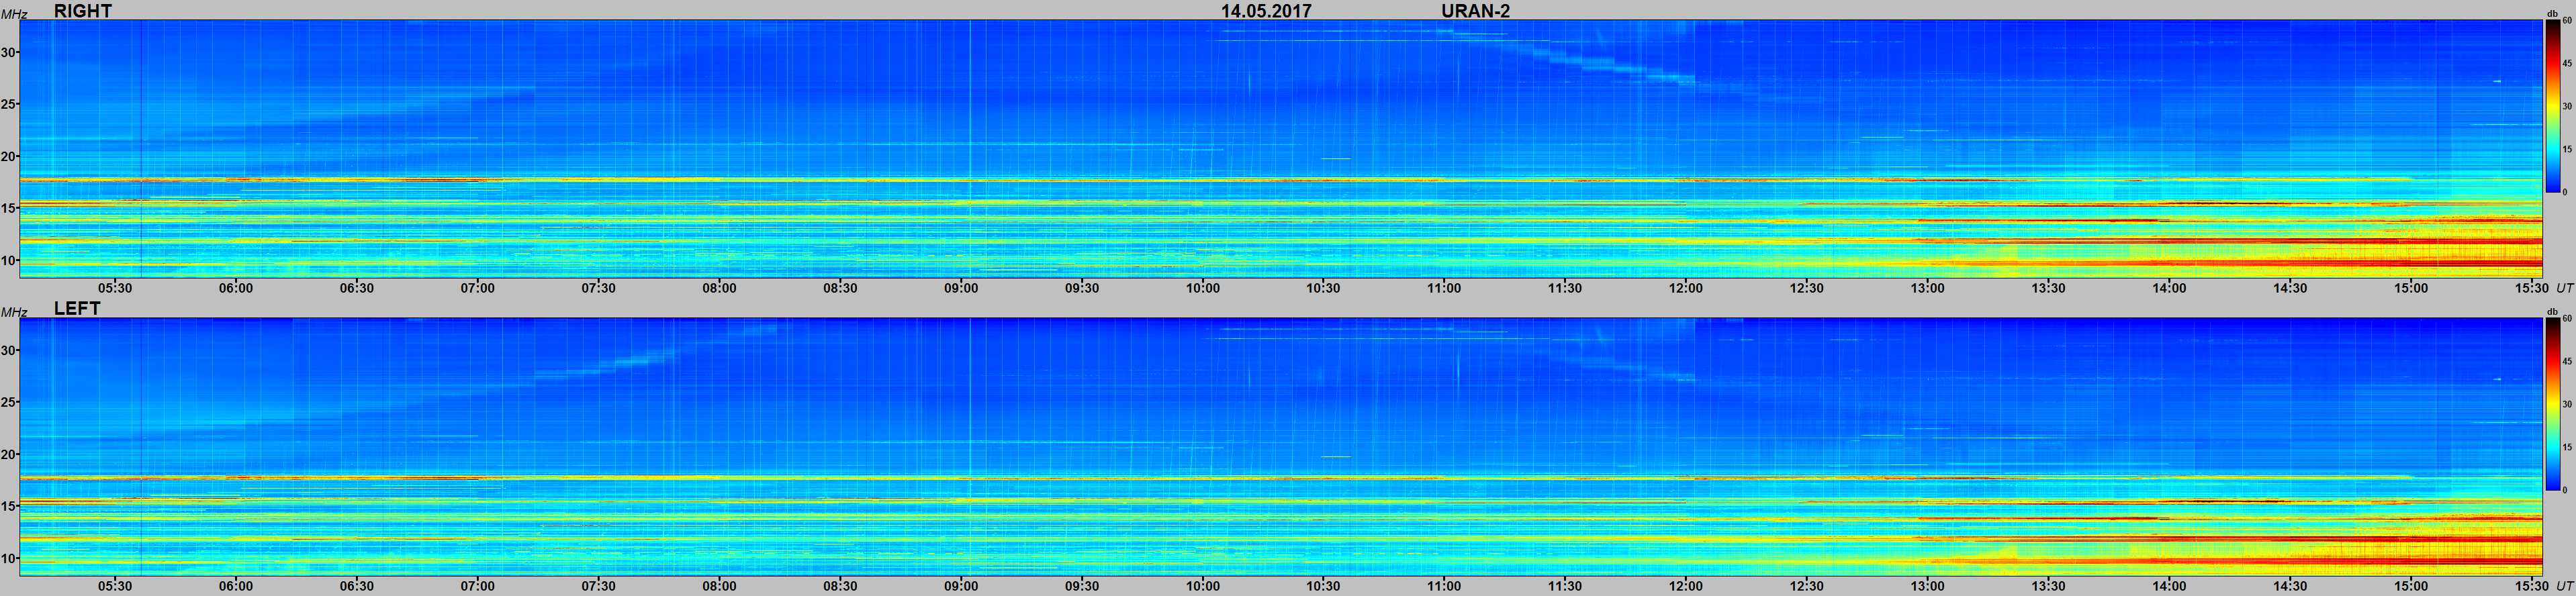Click 06:30 tick under LEFT panel

click(x=357, y=586)
